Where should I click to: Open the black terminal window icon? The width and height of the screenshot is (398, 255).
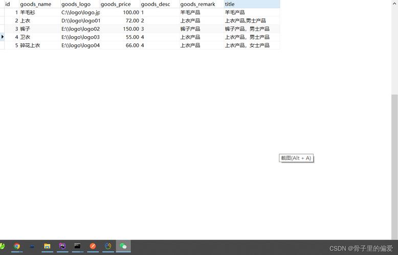click(77, 246)
